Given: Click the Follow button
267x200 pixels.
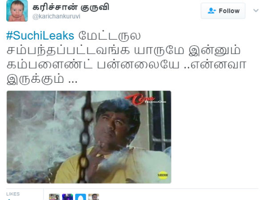Looking at the screenshot, I should [x=223, y=11].
